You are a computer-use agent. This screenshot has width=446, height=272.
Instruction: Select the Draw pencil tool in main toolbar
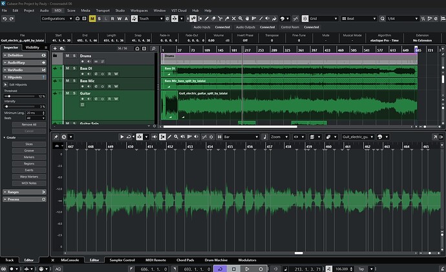[x=207, y=19]
